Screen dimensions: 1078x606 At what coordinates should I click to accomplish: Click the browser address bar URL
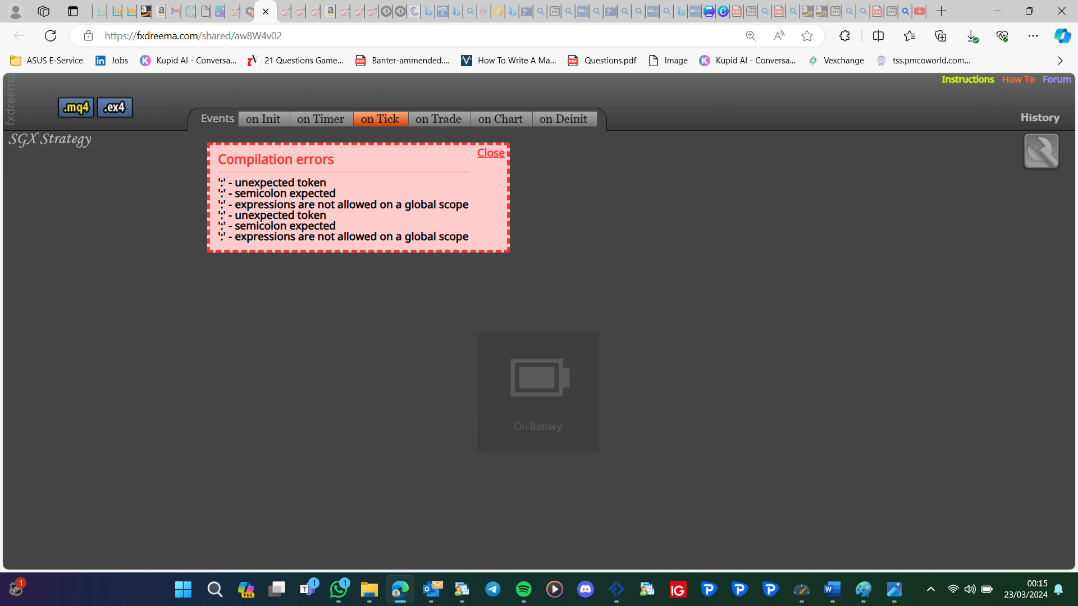coord(193,36)
